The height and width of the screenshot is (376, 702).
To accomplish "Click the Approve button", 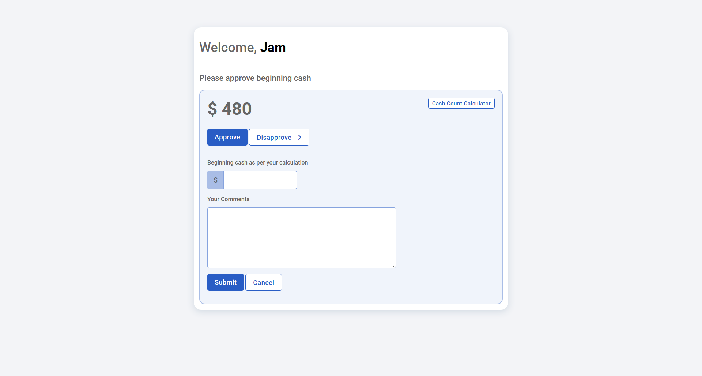I will 227,137.
